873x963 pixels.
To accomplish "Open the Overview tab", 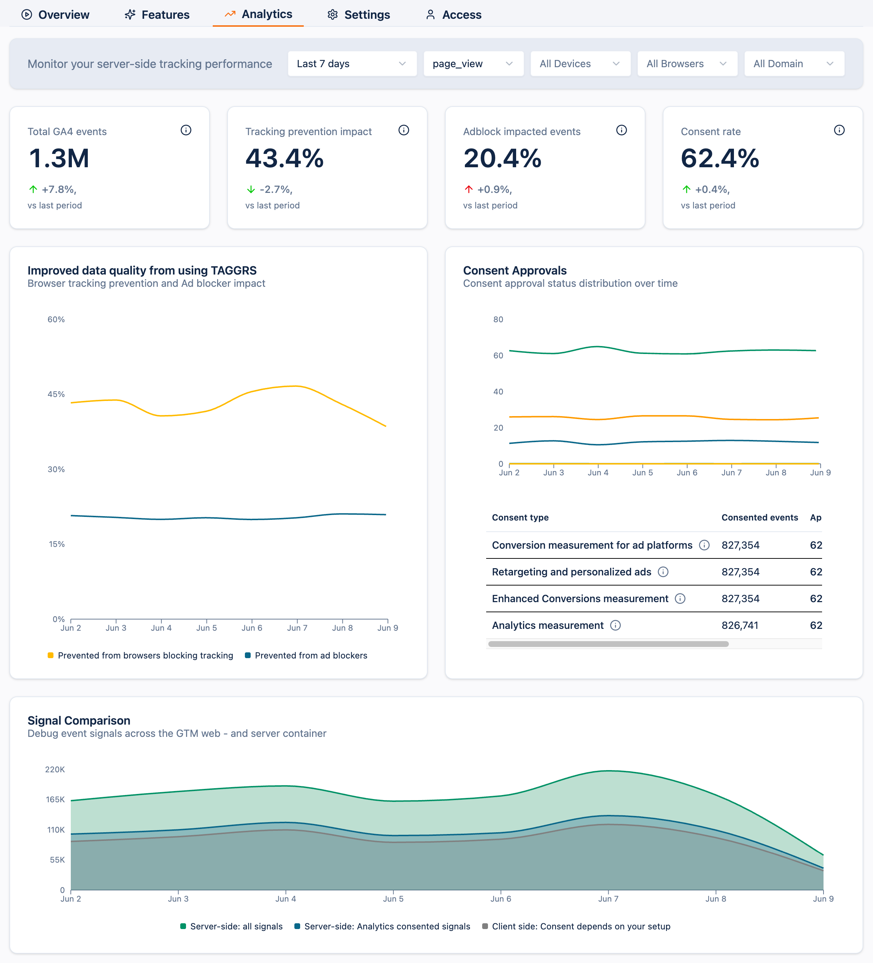I will click(55, 15).
